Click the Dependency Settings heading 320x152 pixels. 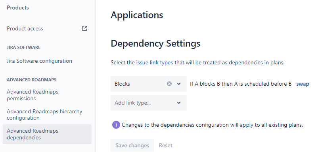click(x=155, y=43)
